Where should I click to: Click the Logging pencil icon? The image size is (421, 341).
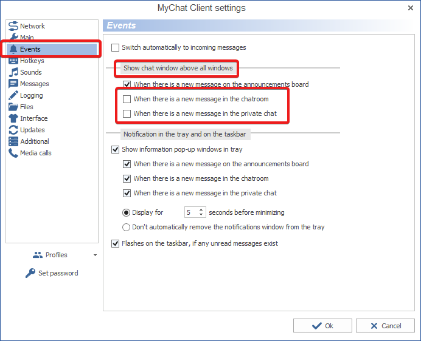point(13,95)
